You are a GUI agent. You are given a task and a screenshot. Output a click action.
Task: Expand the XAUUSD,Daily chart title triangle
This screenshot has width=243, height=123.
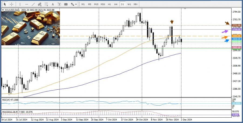[x=3, y=10]
